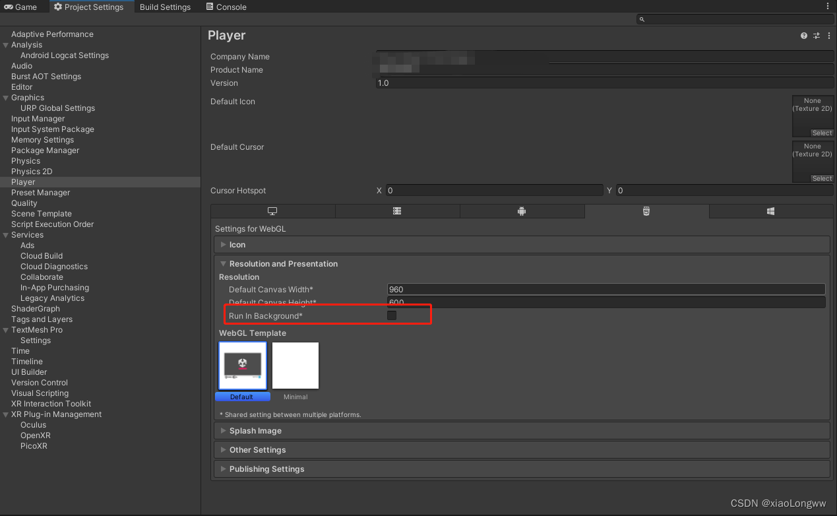
Task: Choose the Default WebGL template thumbnail
Action: (243, 366)
